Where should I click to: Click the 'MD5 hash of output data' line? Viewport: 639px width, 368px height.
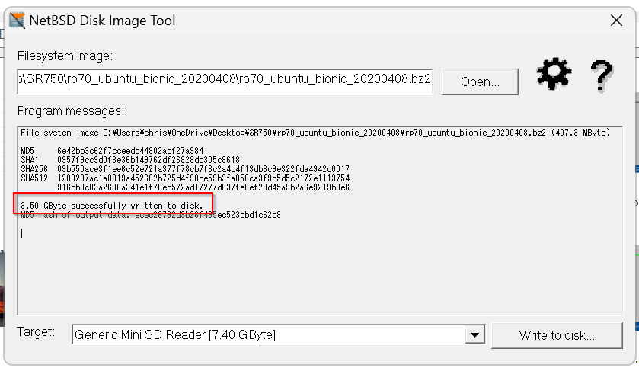point(151,215)
